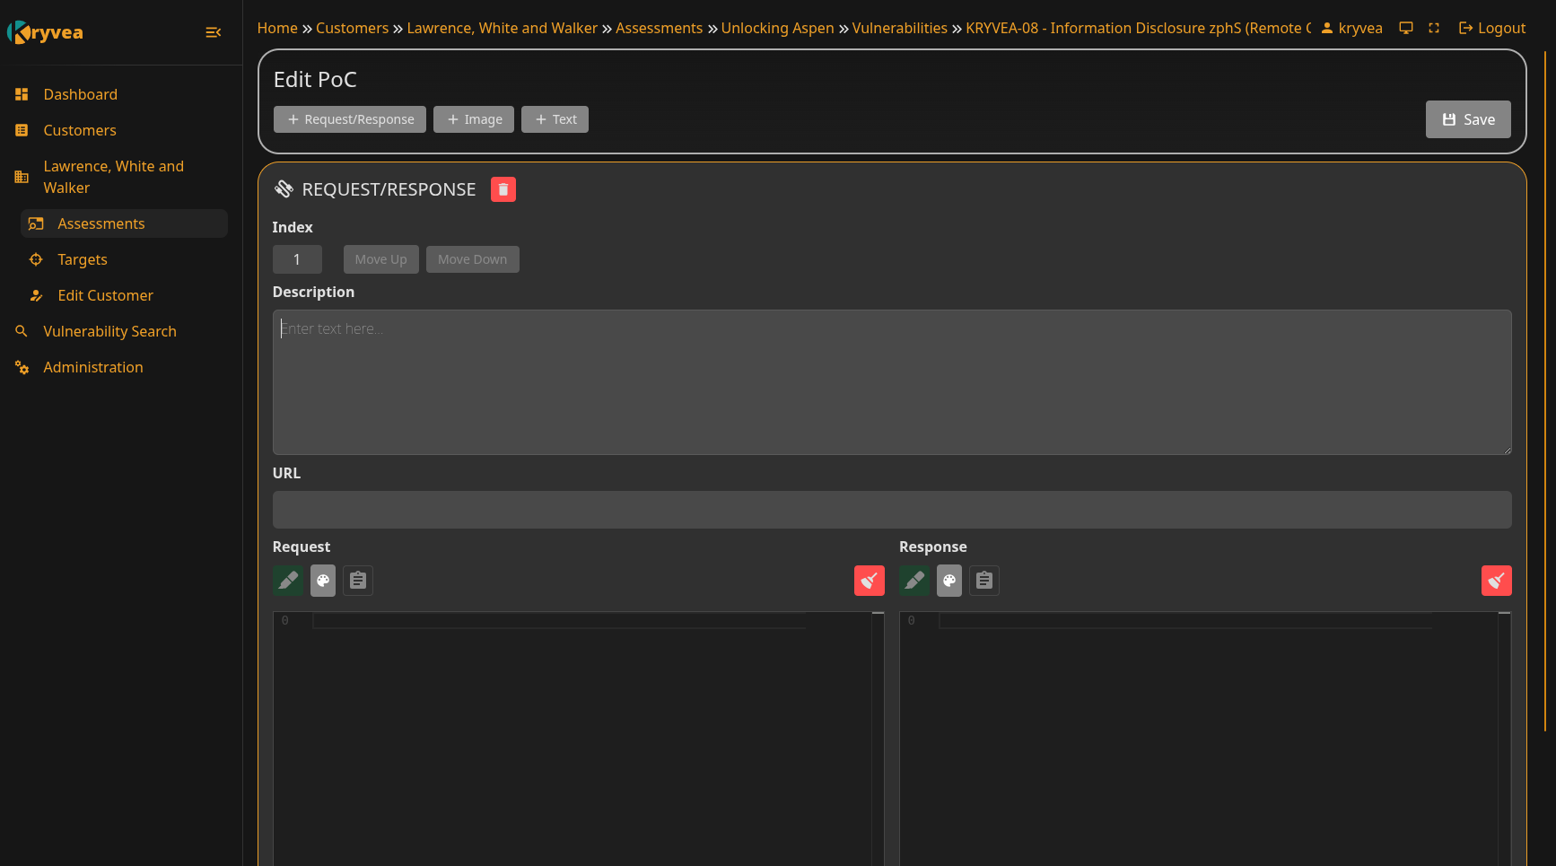This screenshot has height=866, width=1556.
Task: Add a new Request/Response section
Action: pos(350,119)
